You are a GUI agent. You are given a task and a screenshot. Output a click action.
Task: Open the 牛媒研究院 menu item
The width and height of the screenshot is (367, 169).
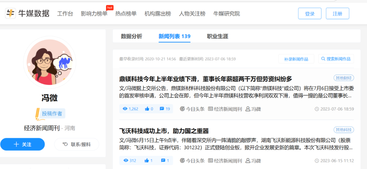pos(227,14)
